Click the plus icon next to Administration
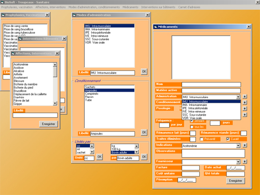This screenshot has height=195, width=260. 245,97
